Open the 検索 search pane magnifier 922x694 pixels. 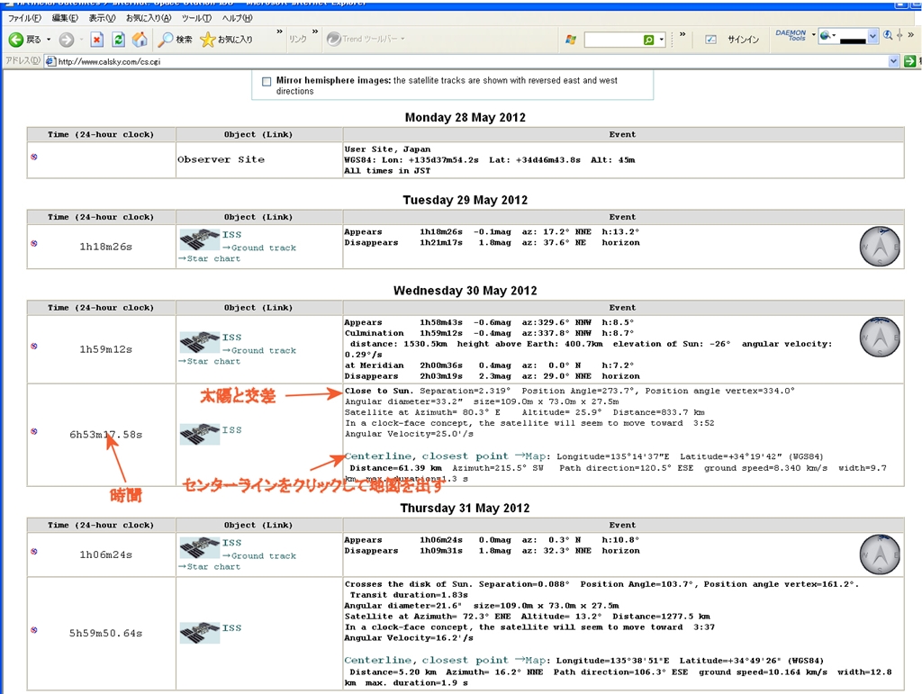point(166,40)
